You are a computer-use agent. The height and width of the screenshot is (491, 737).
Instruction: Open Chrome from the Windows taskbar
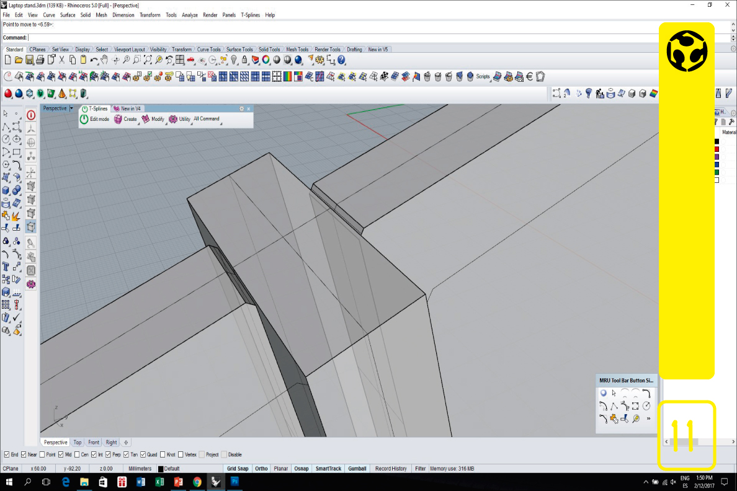tap(197, 482)
